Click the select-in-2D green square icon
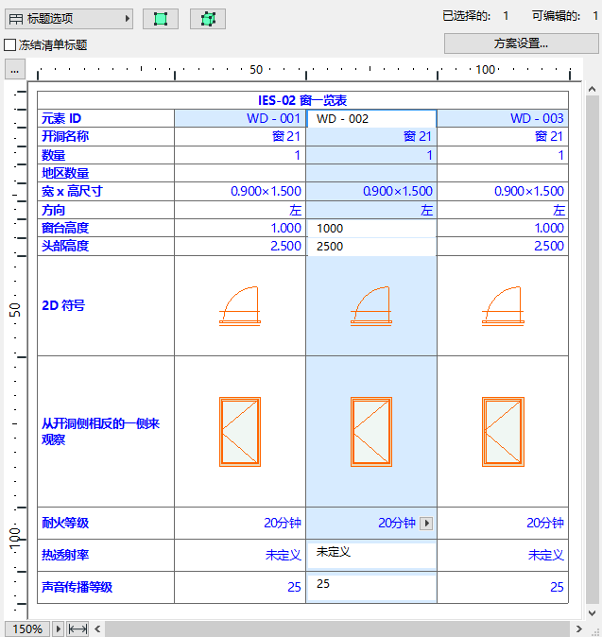The image size is (602, 637). (x=161, y=19)
